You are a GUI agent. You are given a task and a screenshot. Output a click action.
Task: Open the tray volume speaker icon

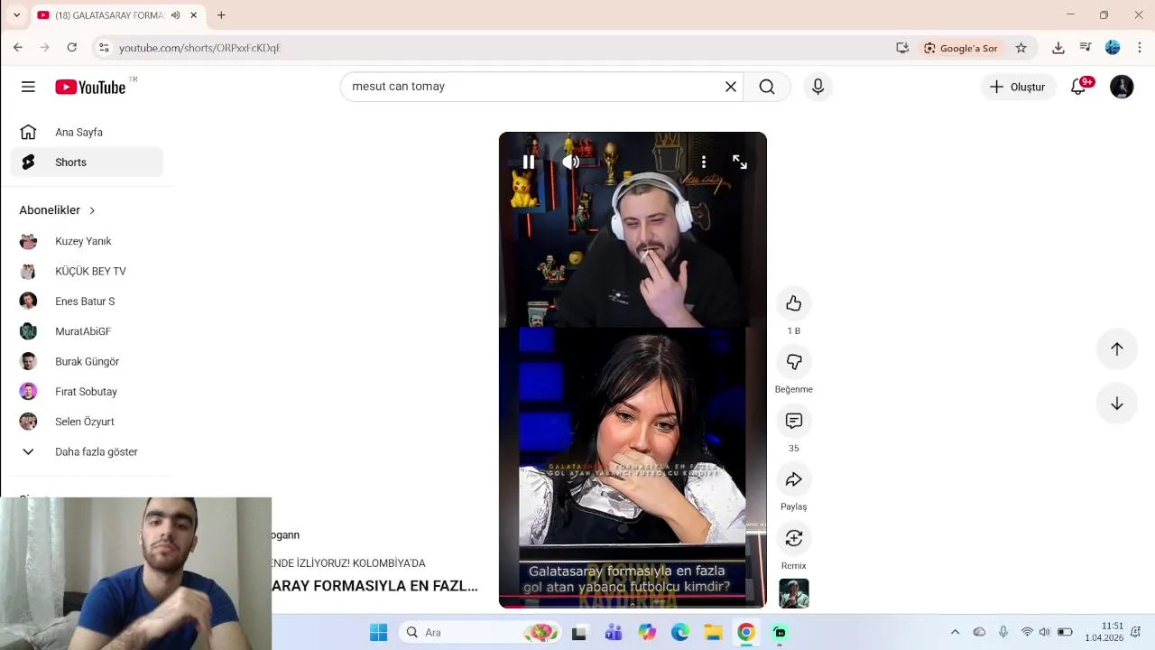(x=1044, y=633)
